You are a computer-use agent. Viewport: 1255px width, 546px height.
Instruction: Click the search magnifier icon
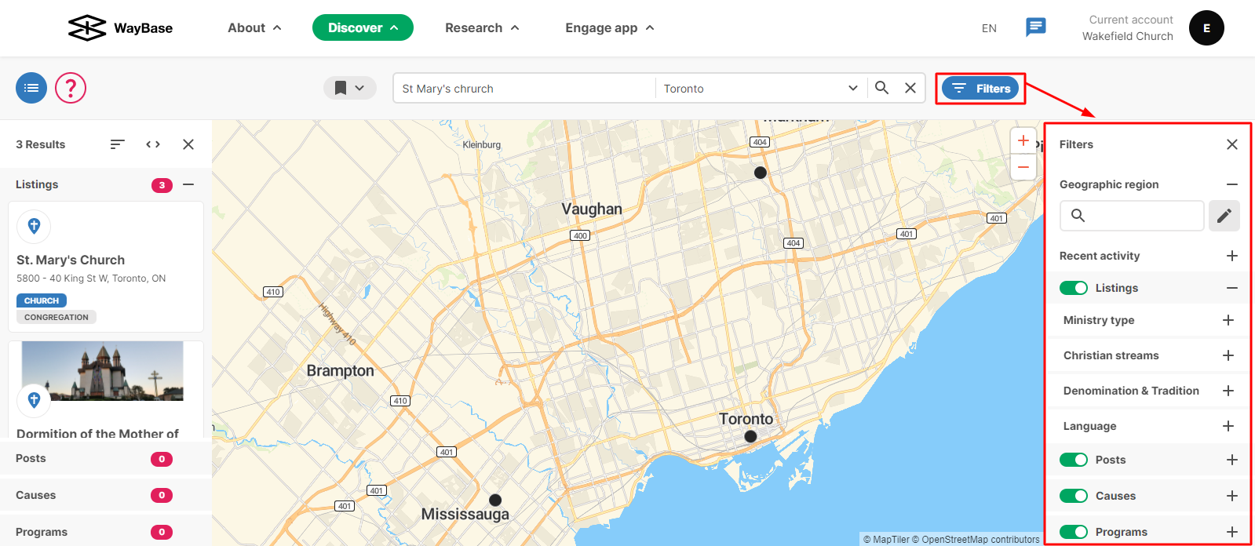click(x=882, y=88)
